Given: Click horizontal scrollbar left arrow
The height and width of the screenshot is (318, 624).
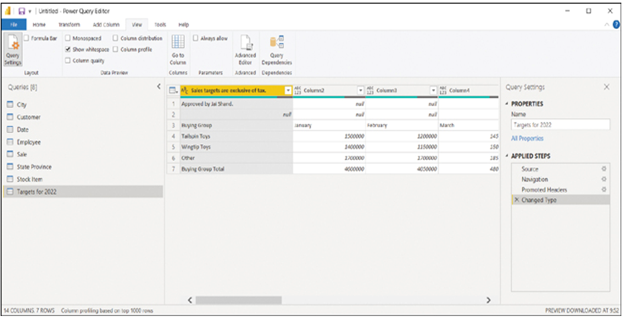Looking at the screenshot, I should pos(190,300).
